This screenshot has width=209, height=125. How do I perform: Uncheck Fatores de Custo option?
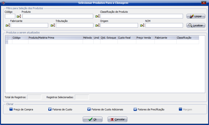pyautogui.click(x=50, y=109)
